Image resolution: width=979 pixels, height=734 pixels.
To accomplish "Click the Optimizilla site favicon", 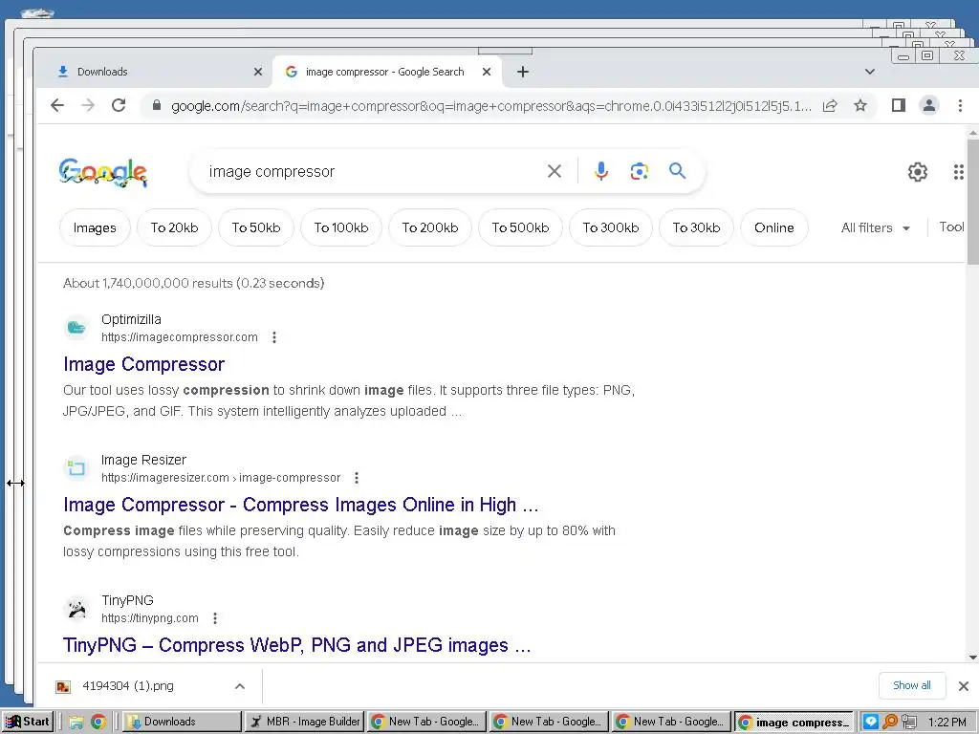I will coord(76,328).
